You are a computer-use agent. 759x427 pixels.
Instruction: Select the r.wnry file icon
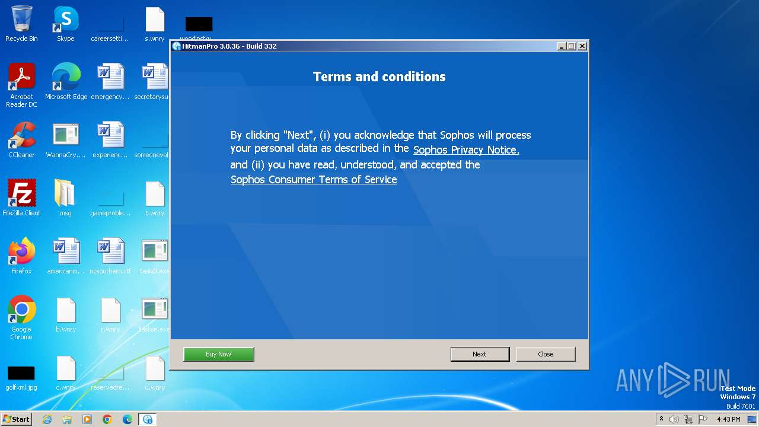coord(110,314)
